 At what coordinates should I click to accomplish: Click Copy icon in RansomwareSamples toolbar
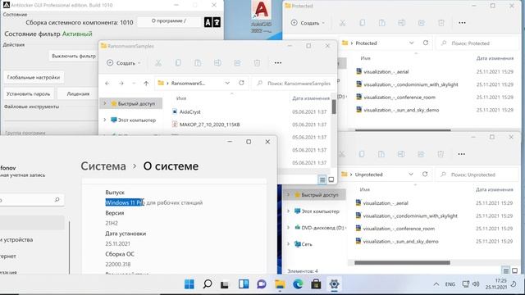click(x=178, y=63)
